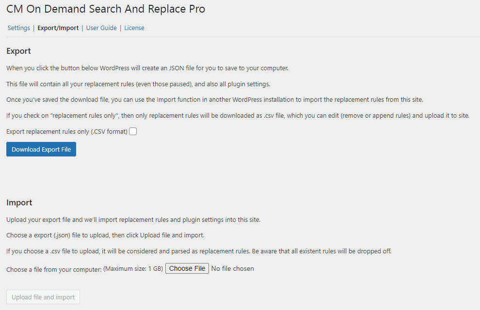Viewport: 480px width, 310px height.
Task: Click the paragraph about creating a JSON file
Action: click(x=147, y=68)
